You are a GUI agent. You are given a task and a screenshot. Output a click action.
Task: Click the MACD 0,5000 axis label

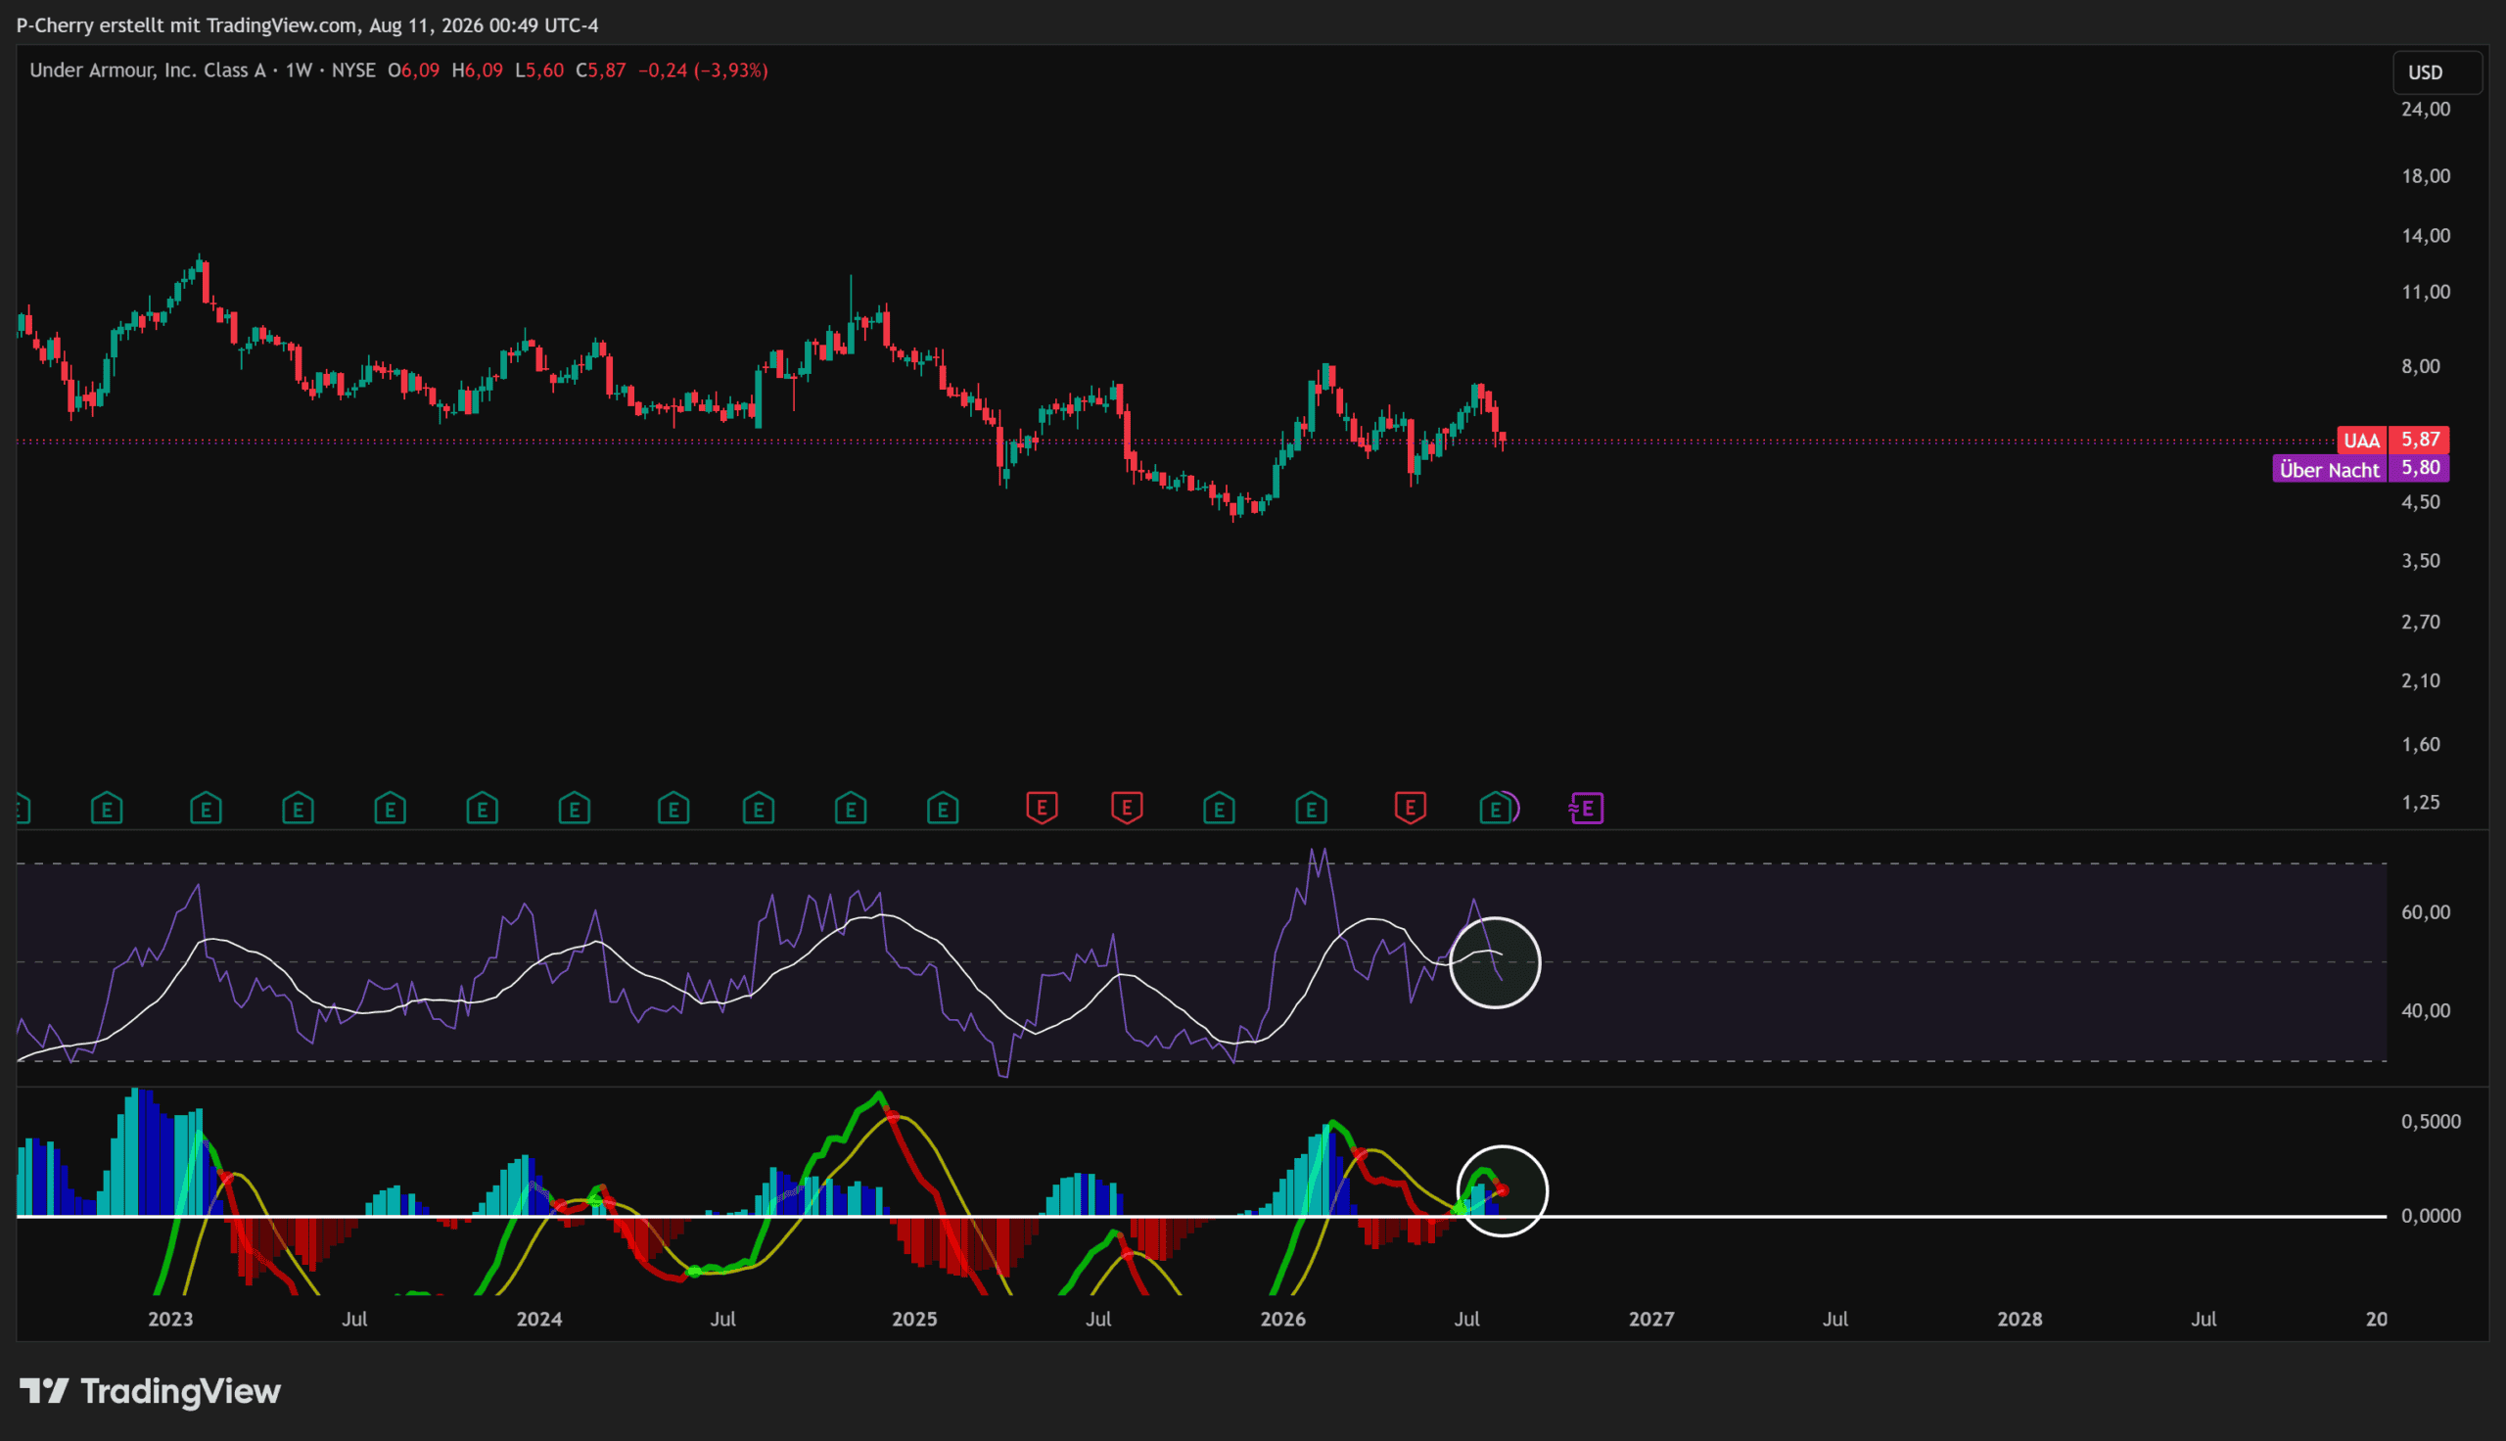click(2431, 1121)
